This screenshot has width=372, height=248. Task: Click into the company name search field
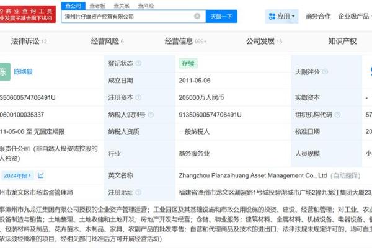[x=124, y=16]
